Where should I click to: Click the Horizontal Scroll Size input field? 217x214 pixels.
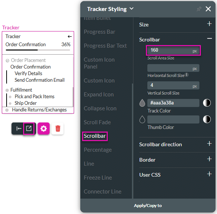click(173, 68)
